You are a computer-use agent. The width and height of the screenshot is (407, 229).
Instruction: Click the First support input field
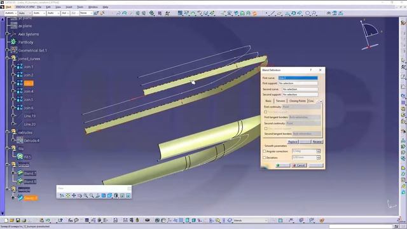298,83
